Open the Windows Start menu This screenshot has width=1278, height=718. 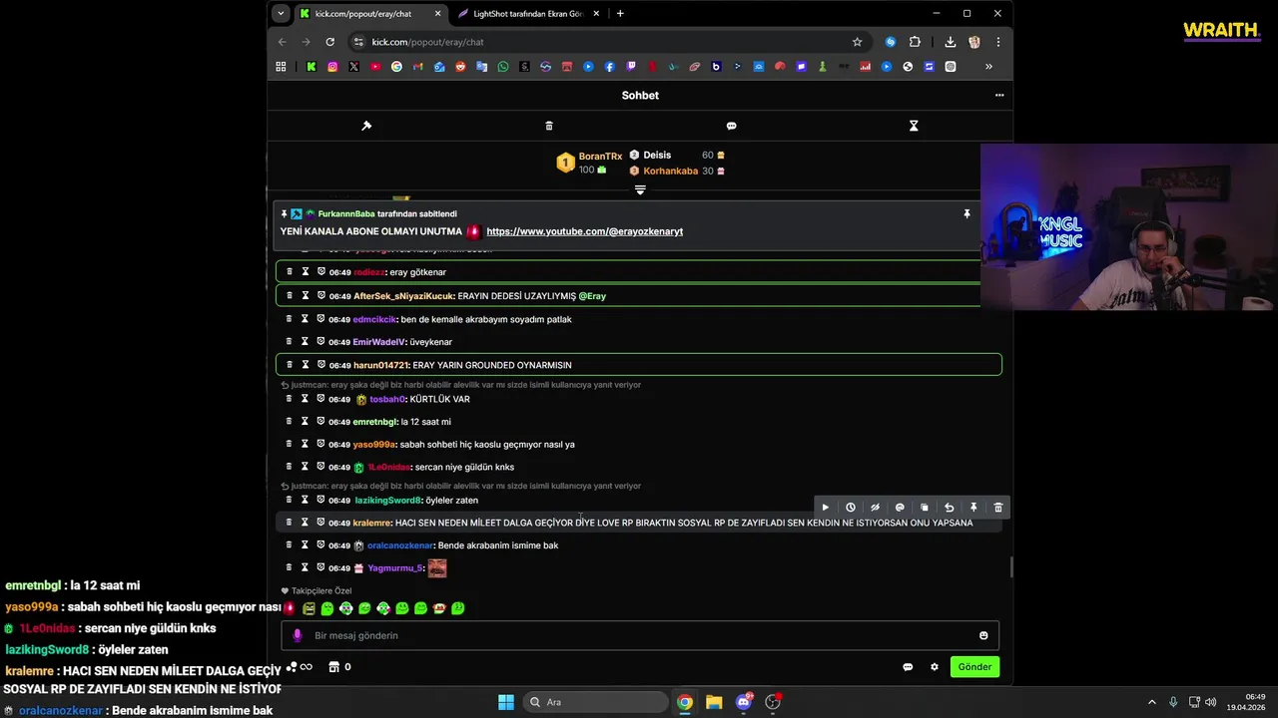click(x=506, y=702)
